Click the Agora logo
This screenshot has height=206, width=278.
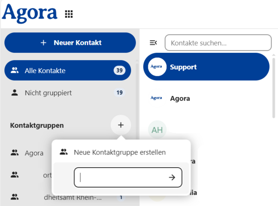30,13
